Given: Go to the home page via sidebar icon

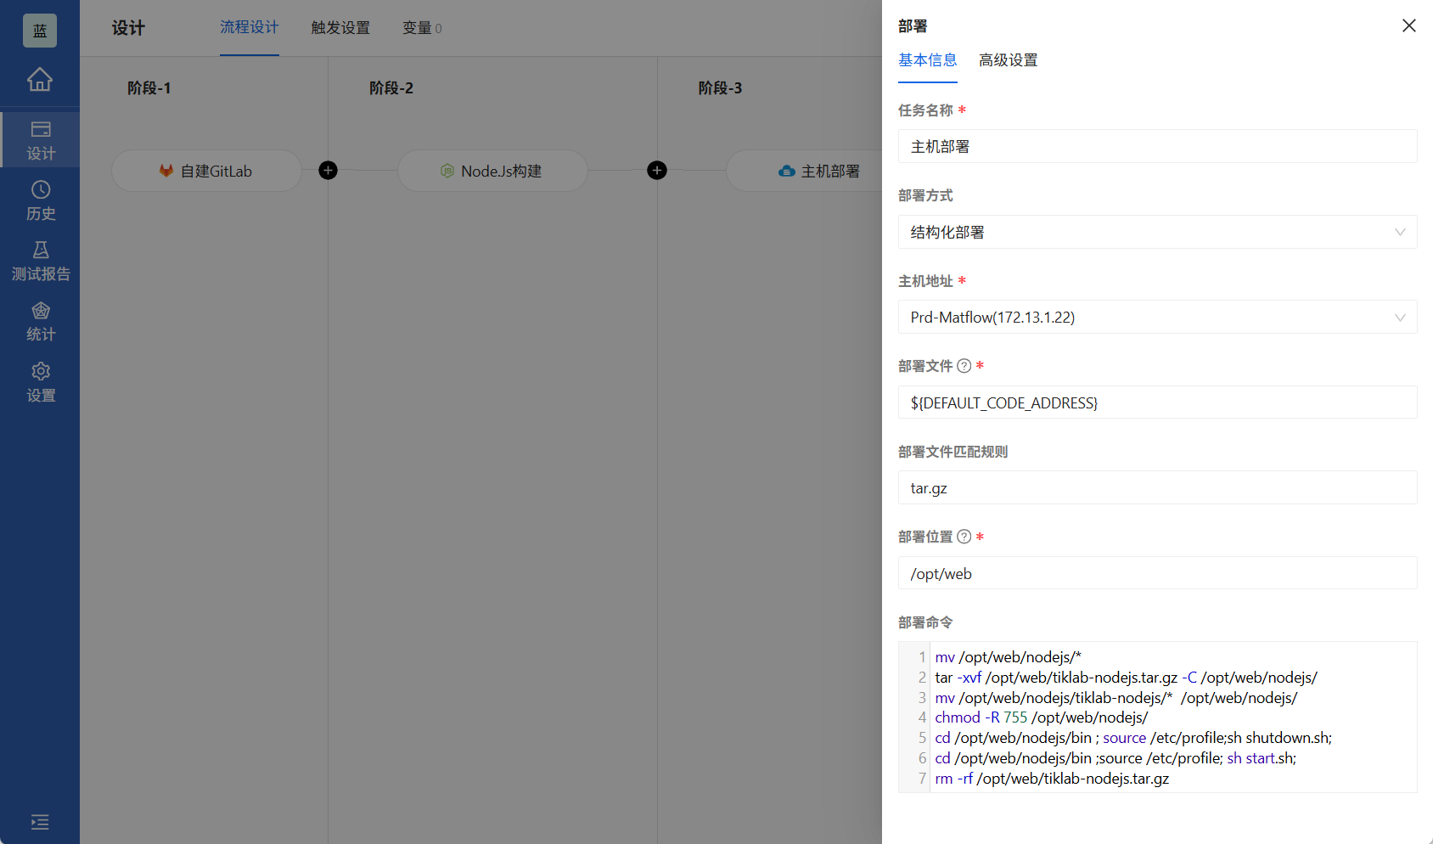Looking at the screenshot, I should tap(40, 79).
